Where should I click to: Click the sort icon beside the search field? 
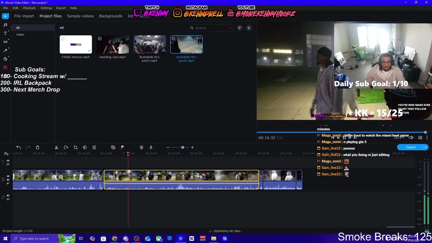240,28
